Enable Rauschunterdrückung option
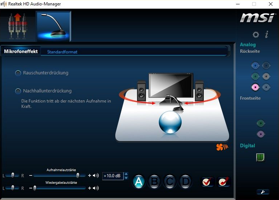 (42, 73)
